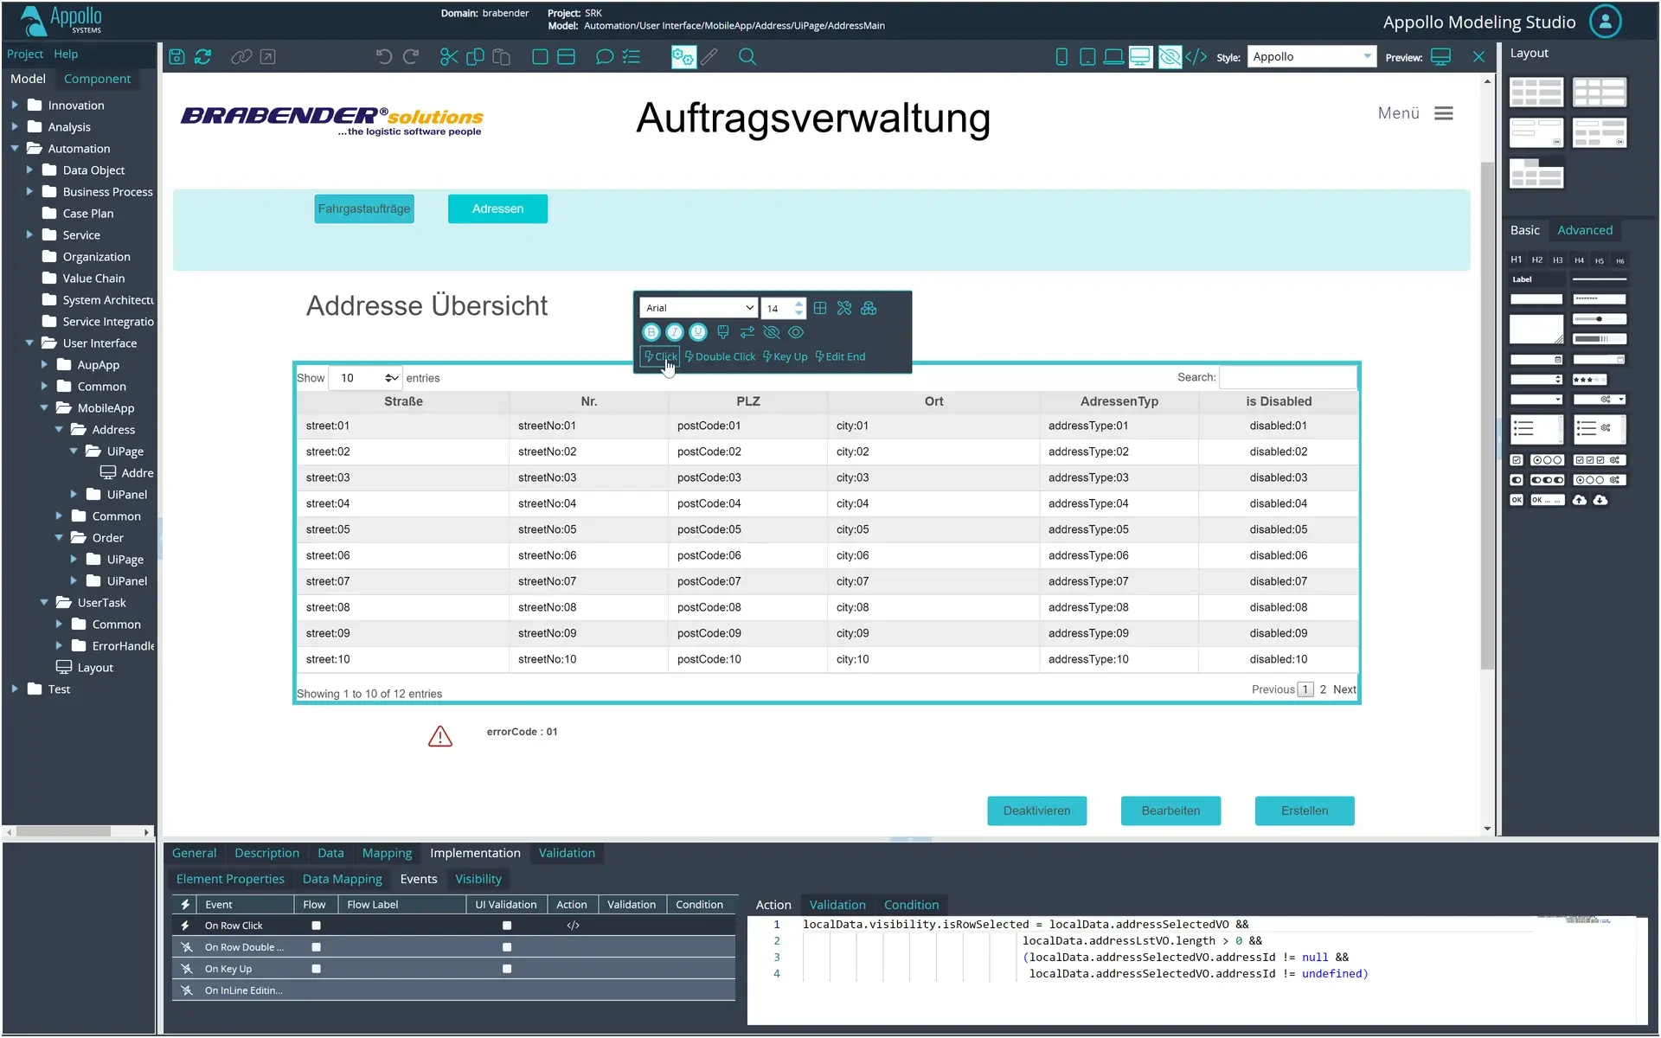
Task: Open the Data Mapping sub-tab
Action: pos(342,879)
